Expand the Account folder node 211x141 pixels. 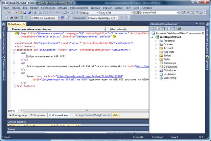click(x=156, y=48)
